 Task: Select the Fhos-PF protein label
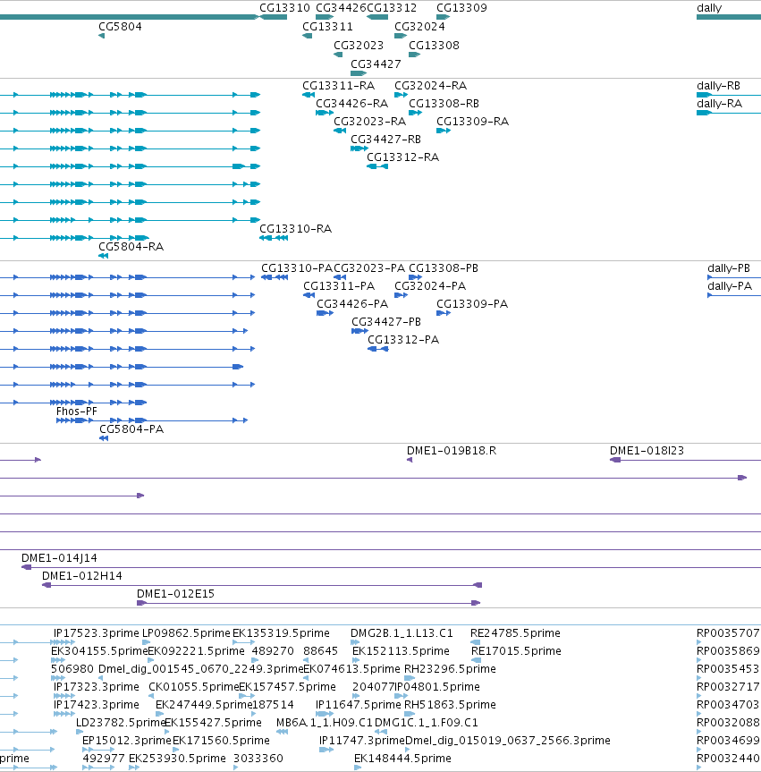tap(77, 411)
